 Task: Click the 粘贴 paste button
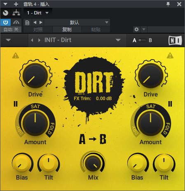pos(96,30)
